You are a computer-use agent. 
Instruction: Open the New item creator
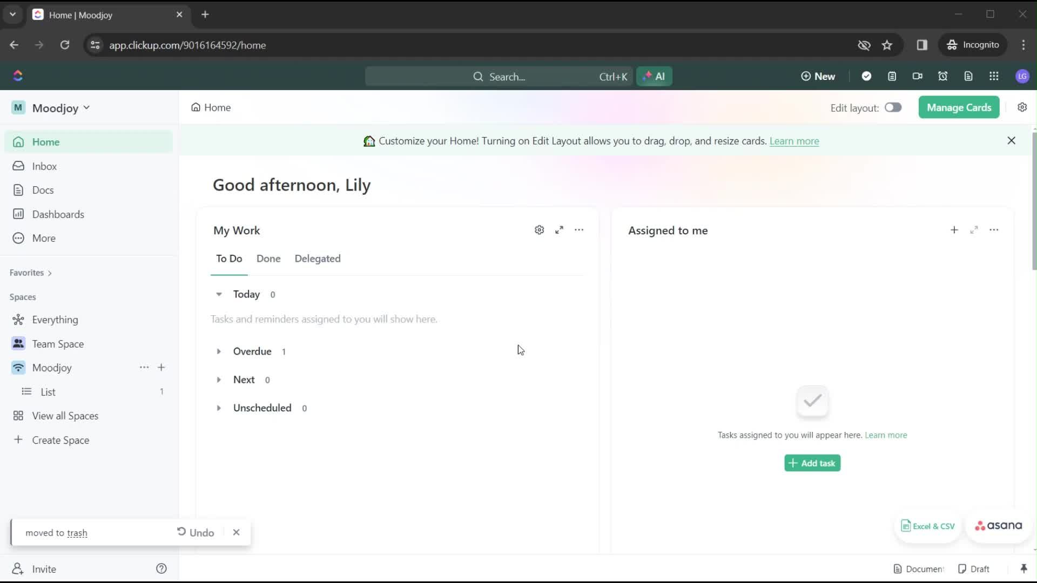point(818,76)
